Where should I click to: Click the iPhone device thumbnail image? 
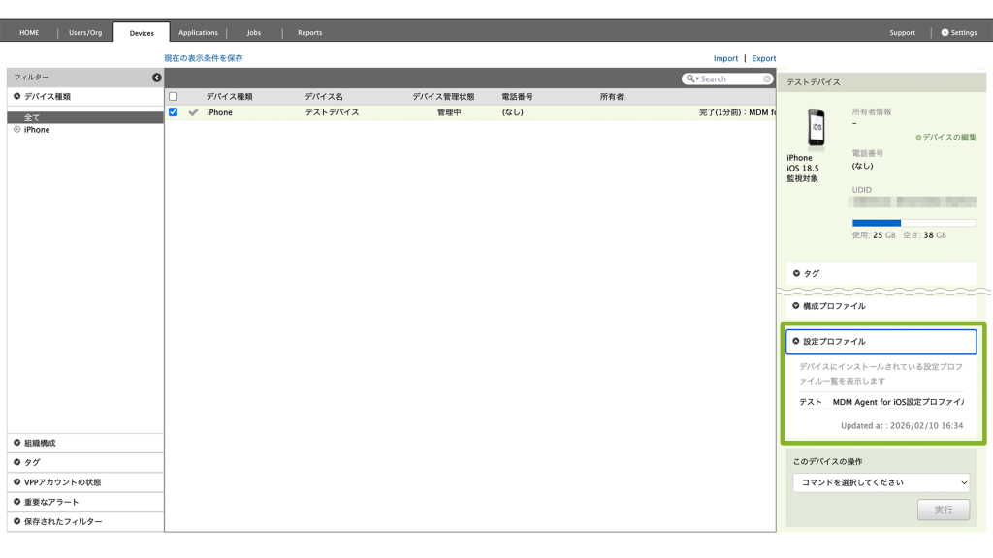point(817,128)
